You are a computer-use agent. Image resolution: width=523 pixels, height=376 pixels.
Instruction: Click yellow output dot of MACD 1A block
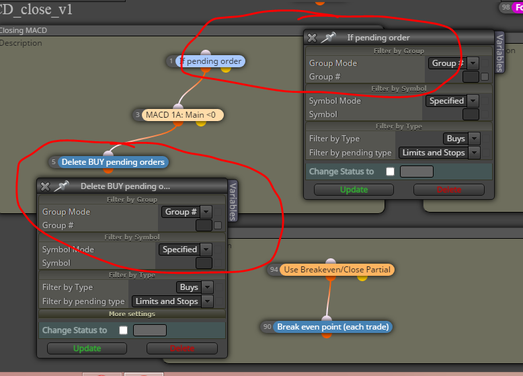pyautogui.click(x=201, y=123)
